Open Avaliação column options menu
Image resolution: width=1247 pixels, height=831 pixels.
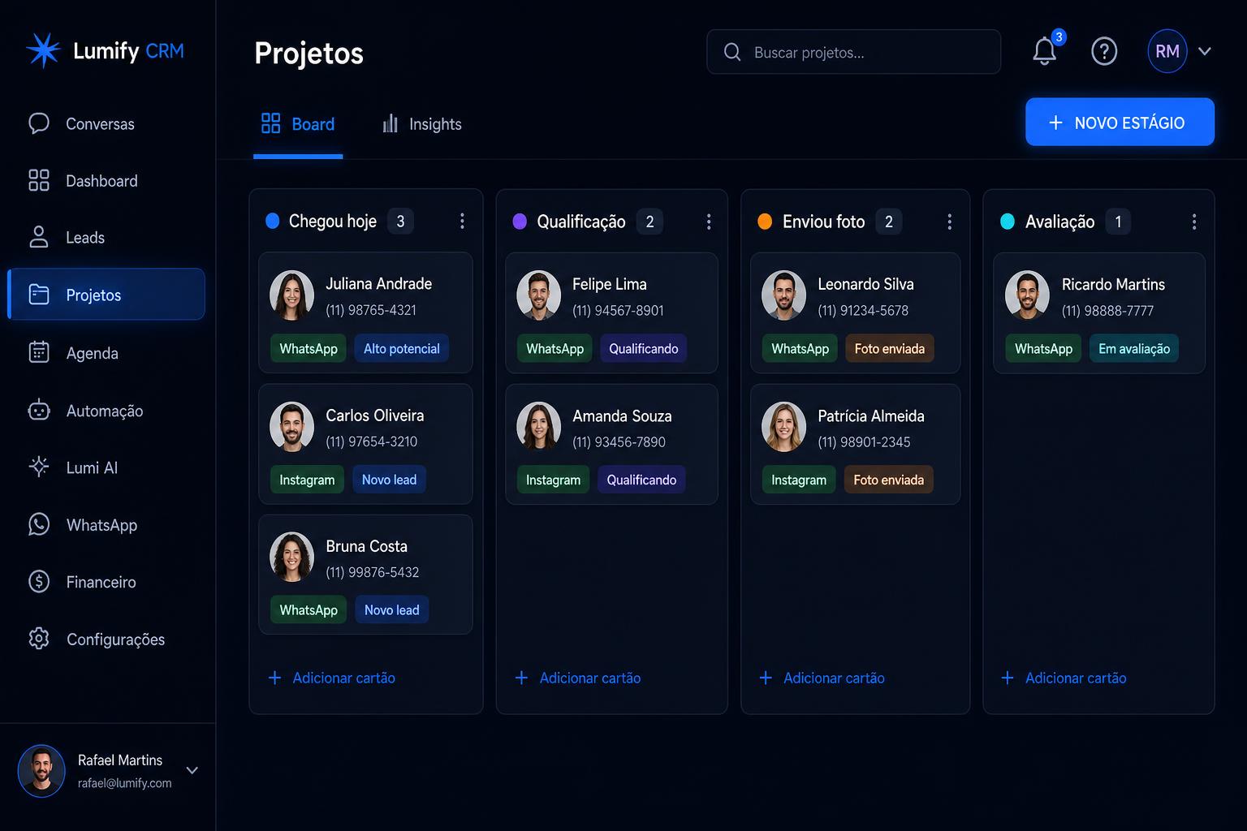click(x=1194, y=222)
